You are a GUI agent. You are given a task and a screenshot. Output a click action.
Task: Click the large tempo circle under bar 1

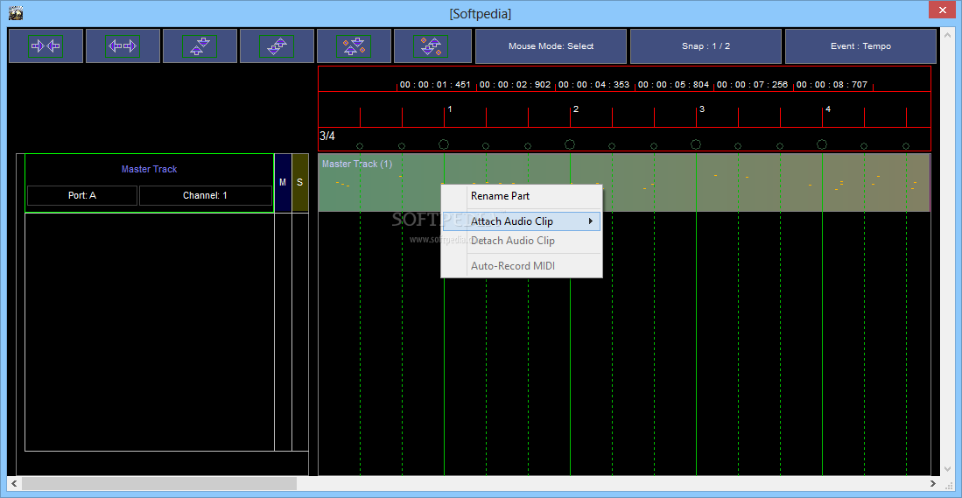click(444, 144)
